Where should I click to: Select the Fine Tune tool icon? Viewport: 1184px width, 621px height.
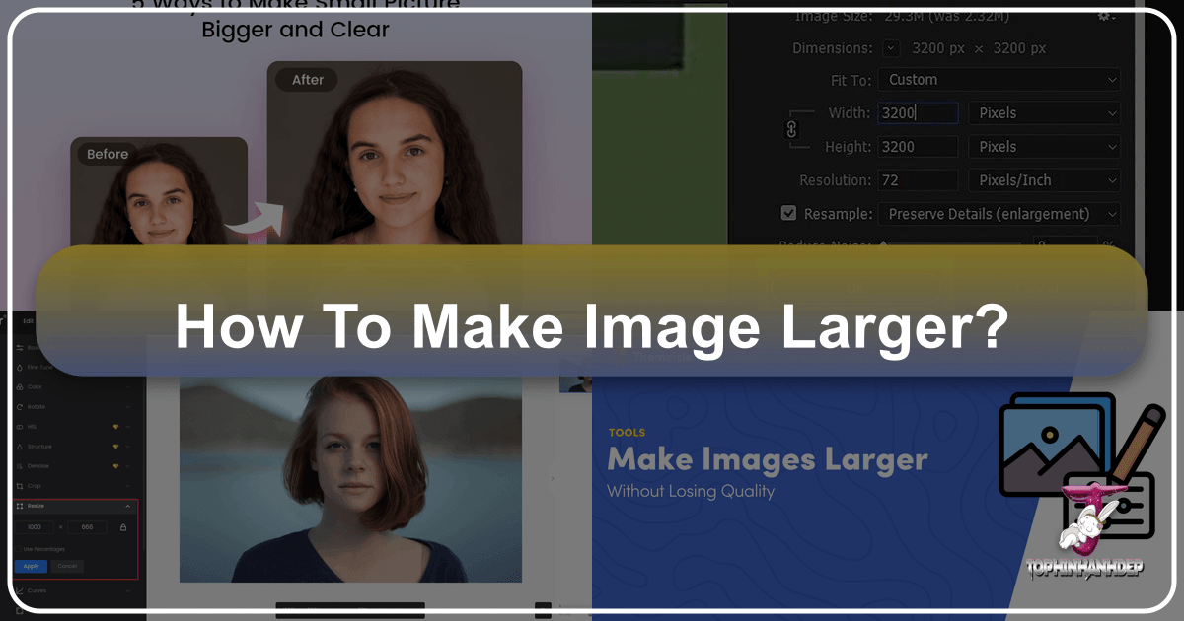(x=19, y=369)
